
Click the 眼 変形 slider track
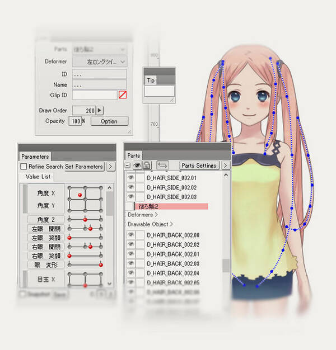click(x=85, y=264)
